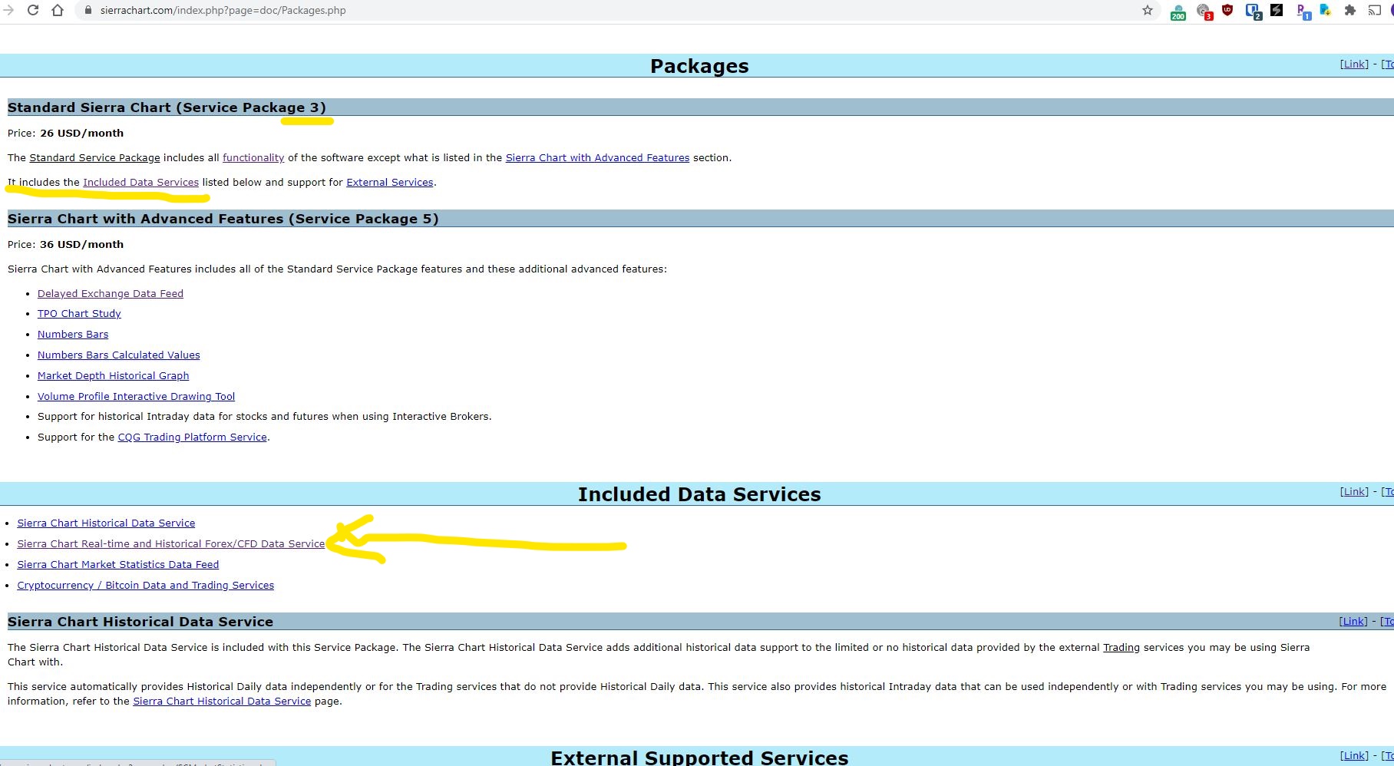Click the Standard Sierra Chart (Service Package 3) heading
Viewport: 1394px width, 766px height.
click(x=167, y=107)
